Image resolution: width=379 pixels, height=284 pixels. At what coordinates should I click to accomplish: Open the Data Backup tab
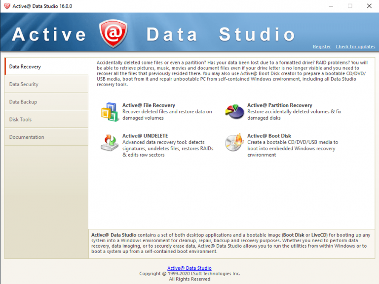[46, 102]
